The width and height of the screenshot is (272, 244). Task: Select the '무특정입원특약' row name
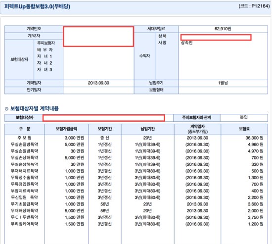coord(24,184)
